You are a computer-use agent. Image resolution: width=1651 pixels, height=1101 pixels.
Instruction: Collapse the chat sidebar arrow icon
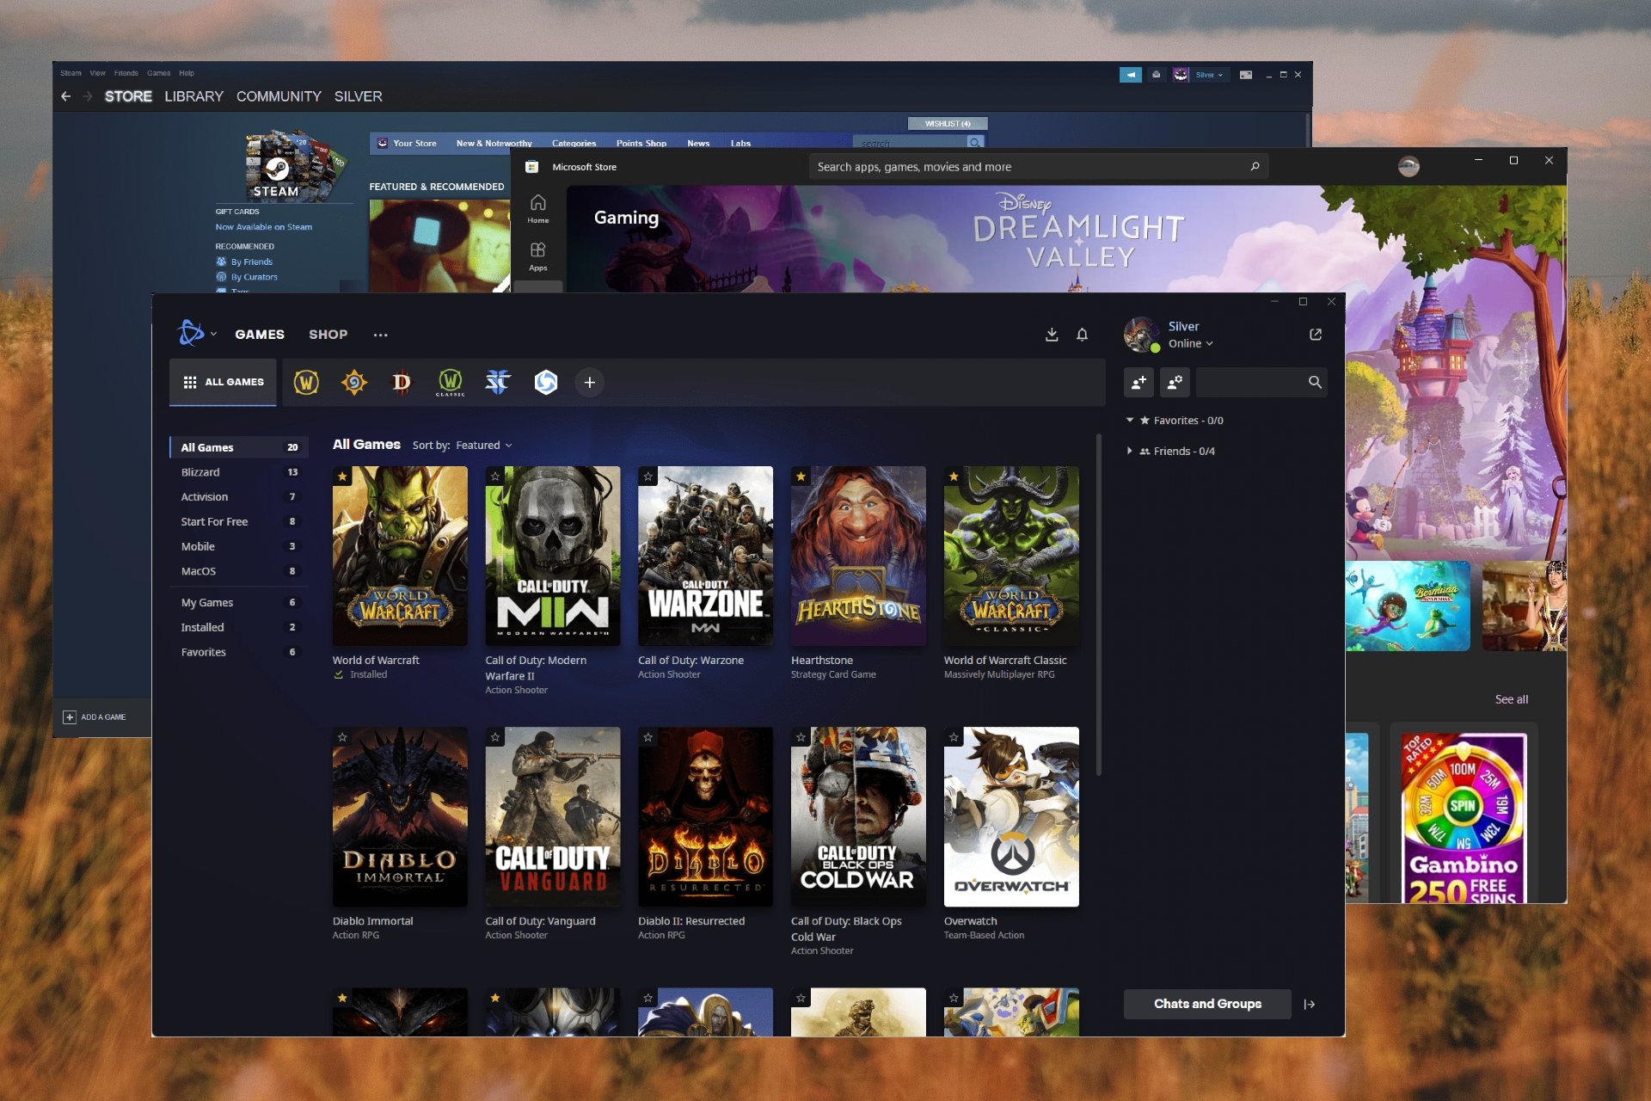[x=1310, y=1004]
